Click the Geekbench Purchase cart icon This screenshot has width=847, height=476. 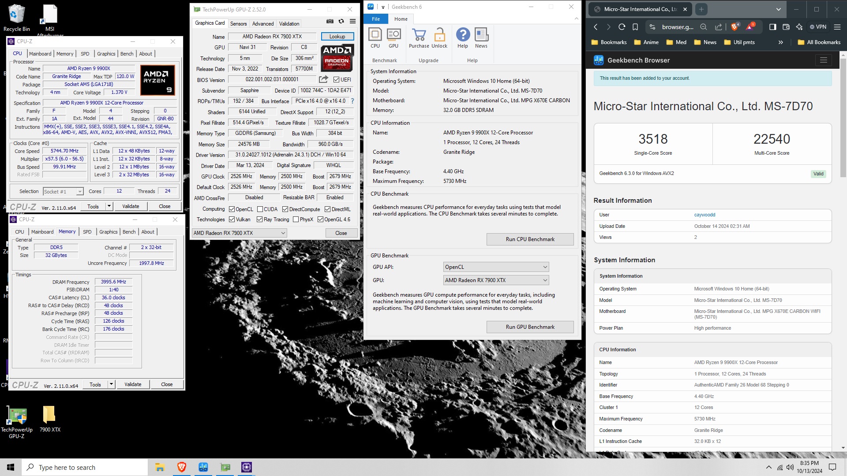419,38
